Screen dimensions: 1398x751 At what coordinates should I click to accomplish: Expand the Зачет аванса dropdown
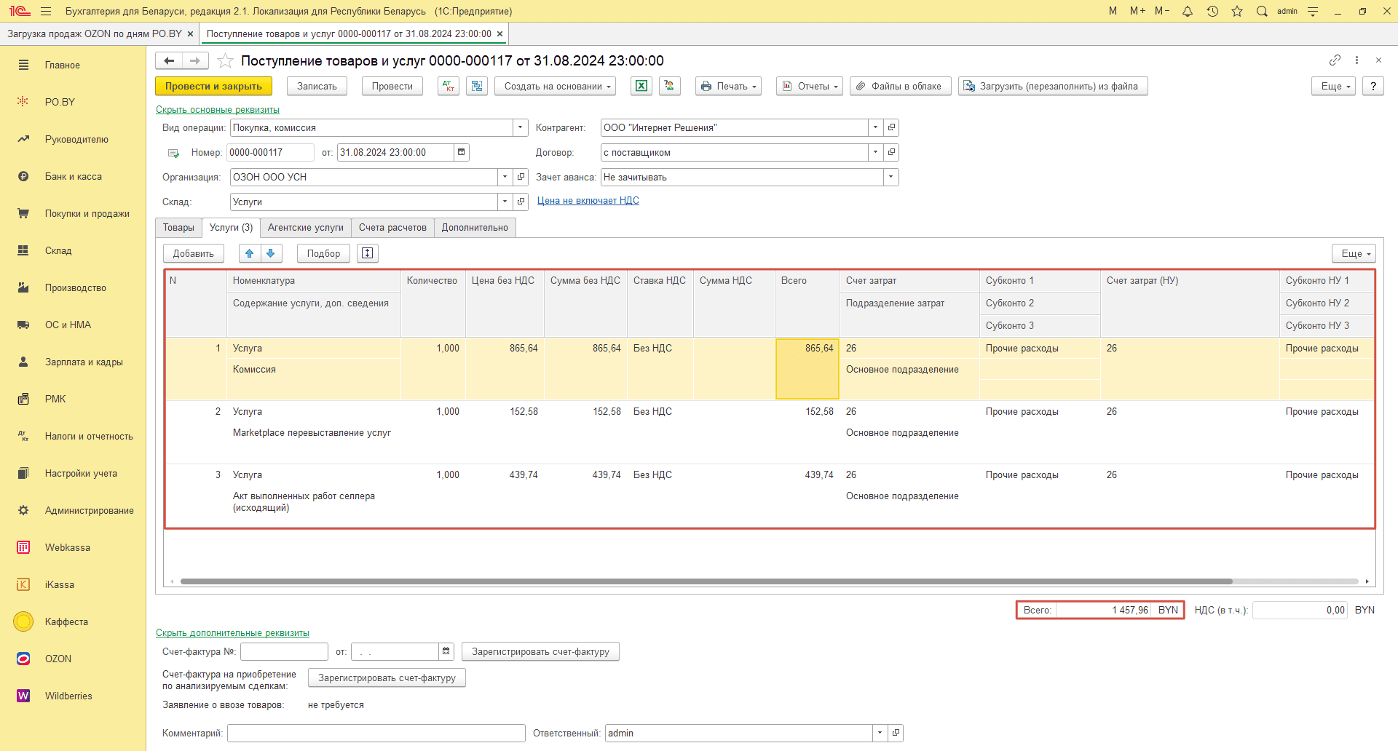coord(891,177)
